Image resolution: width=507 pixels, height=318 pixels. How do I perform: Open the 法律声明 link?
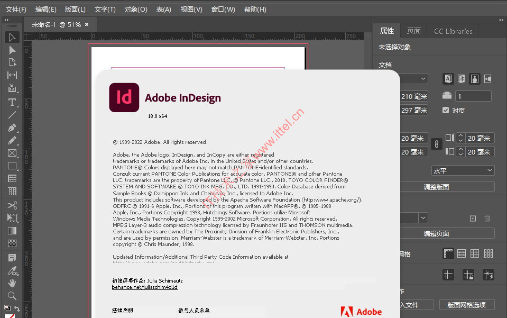point(123,310)
